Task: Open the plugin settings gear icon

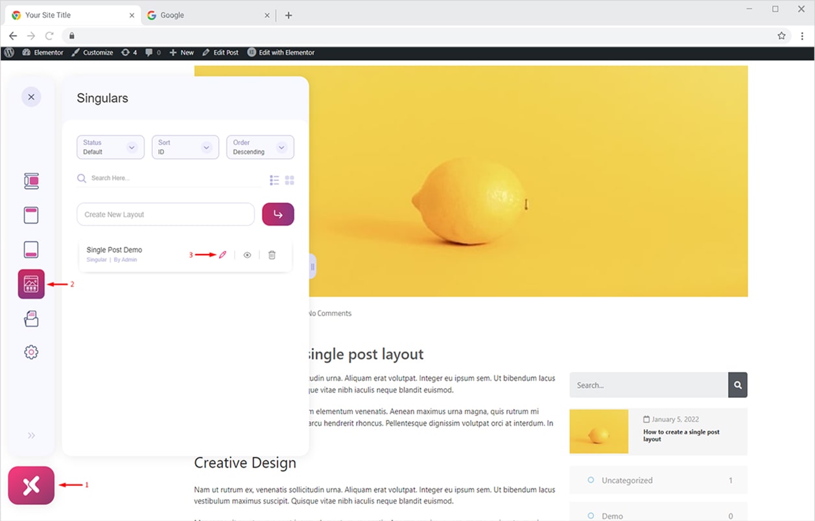Action: [31, 352]
